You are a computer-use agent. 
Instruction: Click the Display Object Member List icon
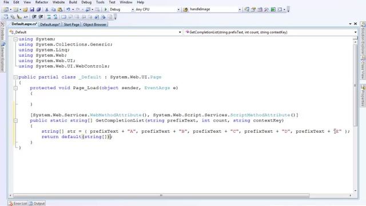click(6, 17)
